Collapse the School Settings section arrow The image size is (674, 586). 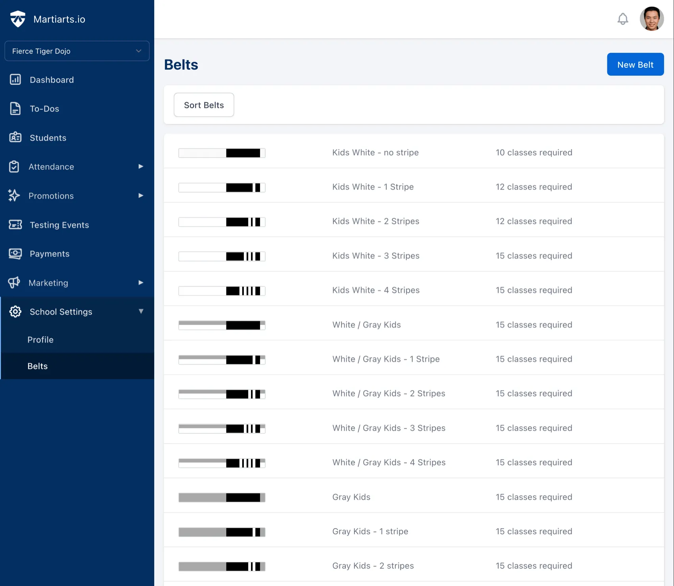pyautogui.click(x=141, y=312)
